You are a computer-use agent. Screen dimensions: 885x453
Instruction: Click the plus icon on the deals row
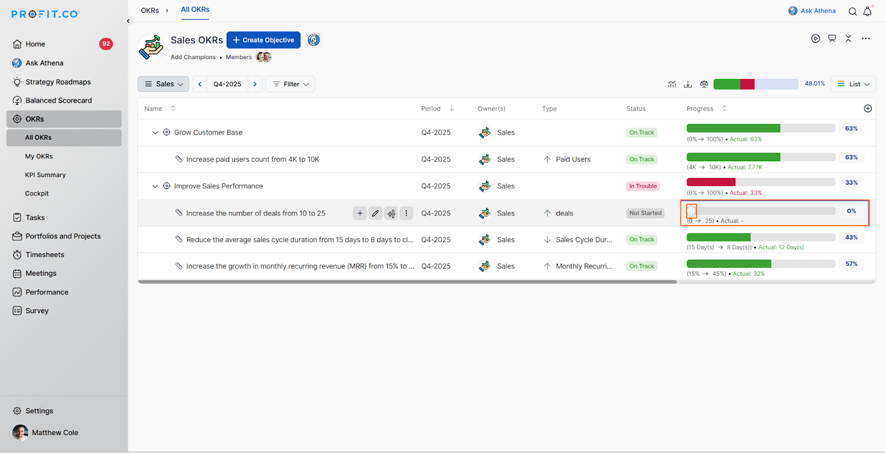[360, 213]
